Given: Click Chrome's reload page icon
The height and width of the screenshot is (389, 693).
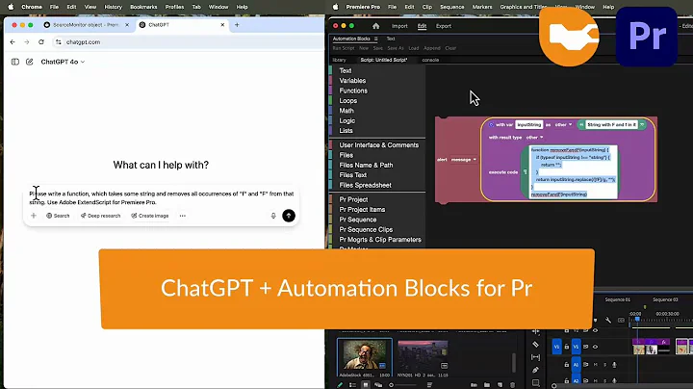Looking at the screenshot, I should [41, 42].
